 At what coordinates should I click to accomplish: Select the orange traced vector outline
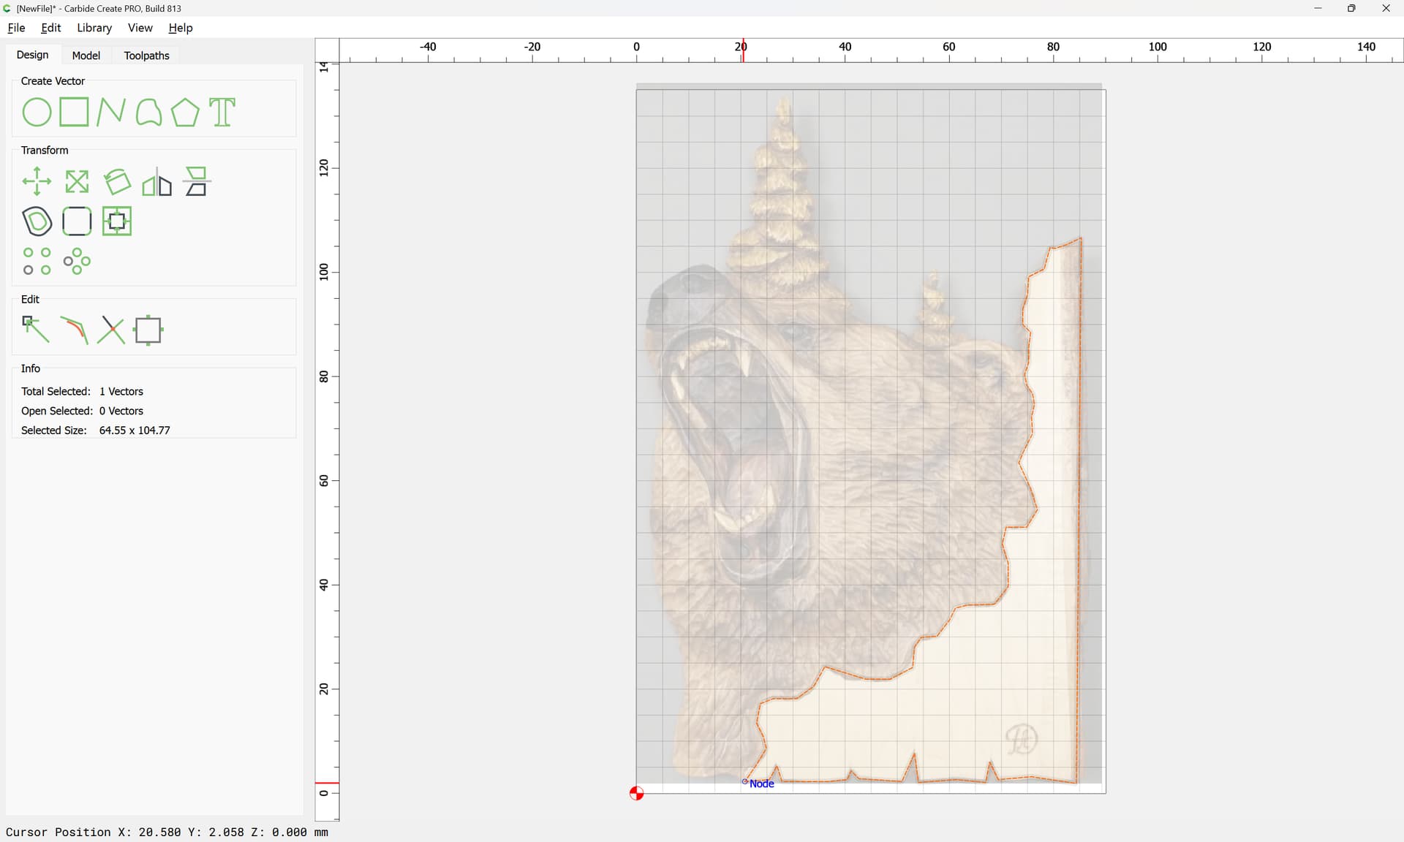pyautogui.click(x=1079, y=512)
